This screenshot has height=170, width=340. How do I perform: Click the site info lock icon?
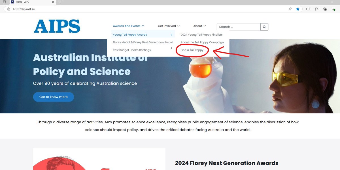tap(8, 9)
